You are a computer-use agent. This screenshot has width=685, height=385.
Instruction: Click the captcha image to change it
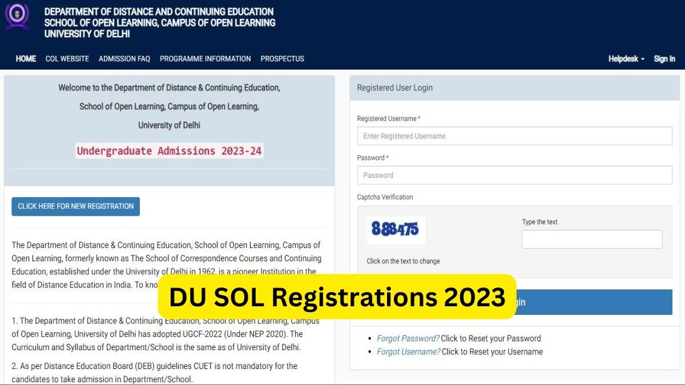396,230
